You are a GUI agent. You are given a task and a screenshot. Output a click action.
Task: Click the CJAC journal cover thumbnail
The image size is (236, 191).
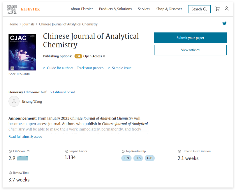coord(22,52)
